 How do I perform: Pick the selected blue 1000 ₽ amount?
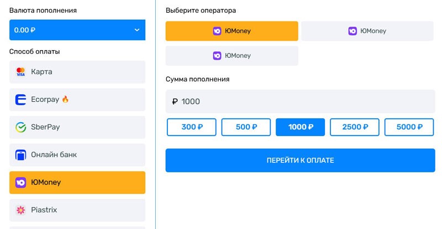coord(301,127)
